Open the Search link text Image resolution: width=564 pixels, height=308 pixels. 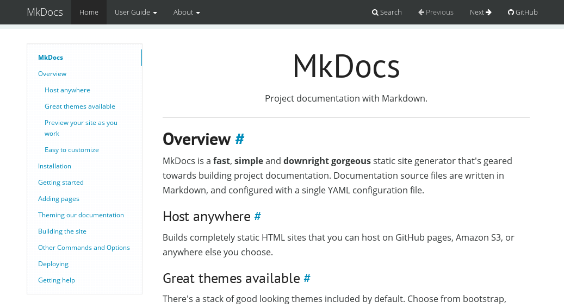click(391, 12)
